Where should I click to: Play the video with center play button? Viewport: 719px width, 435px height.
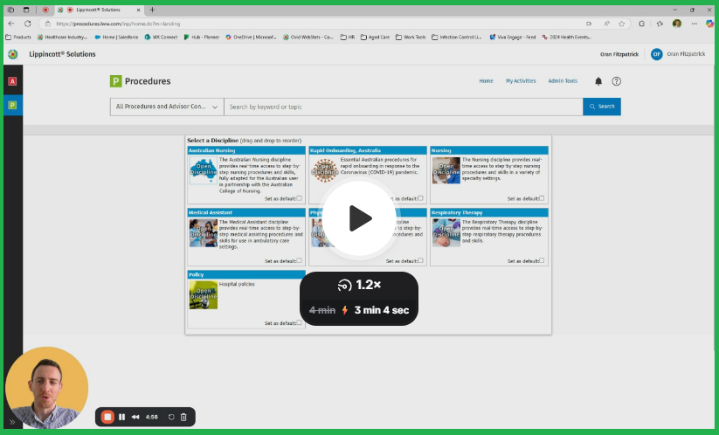point(359,218)
